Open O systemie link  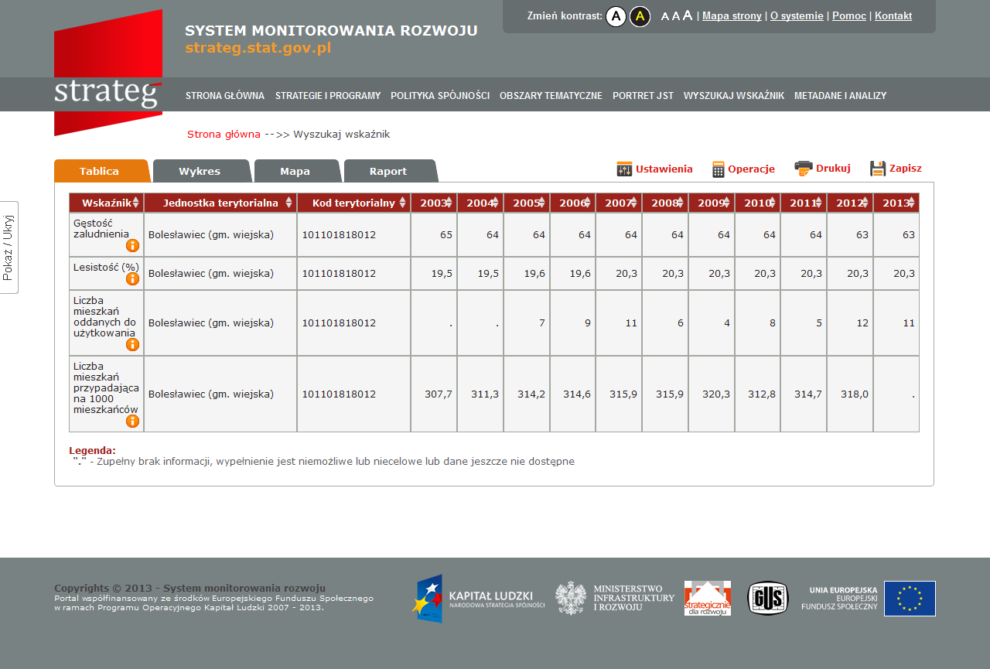(797, 15)
